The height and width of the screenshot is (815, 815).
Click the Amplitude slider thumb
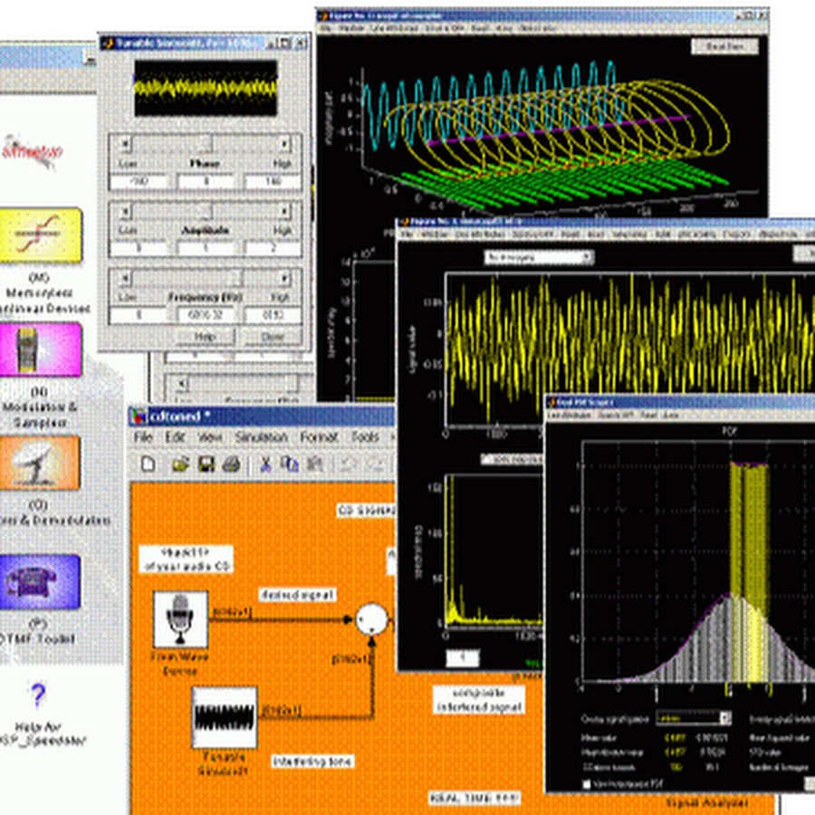(206, 212)
